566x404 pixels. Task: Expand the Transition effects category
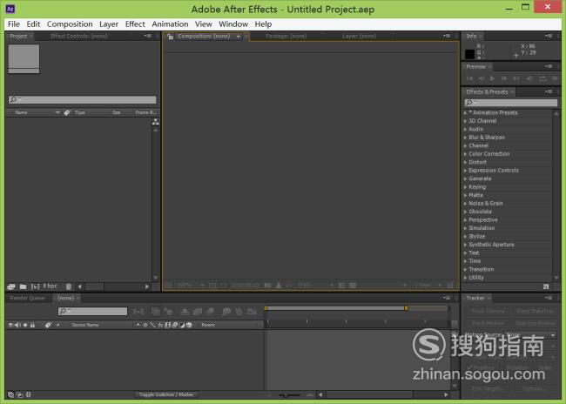tap(465, 269)
